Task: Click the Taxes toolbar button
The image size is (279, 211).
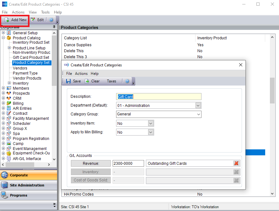Action: tap(111, 81)
